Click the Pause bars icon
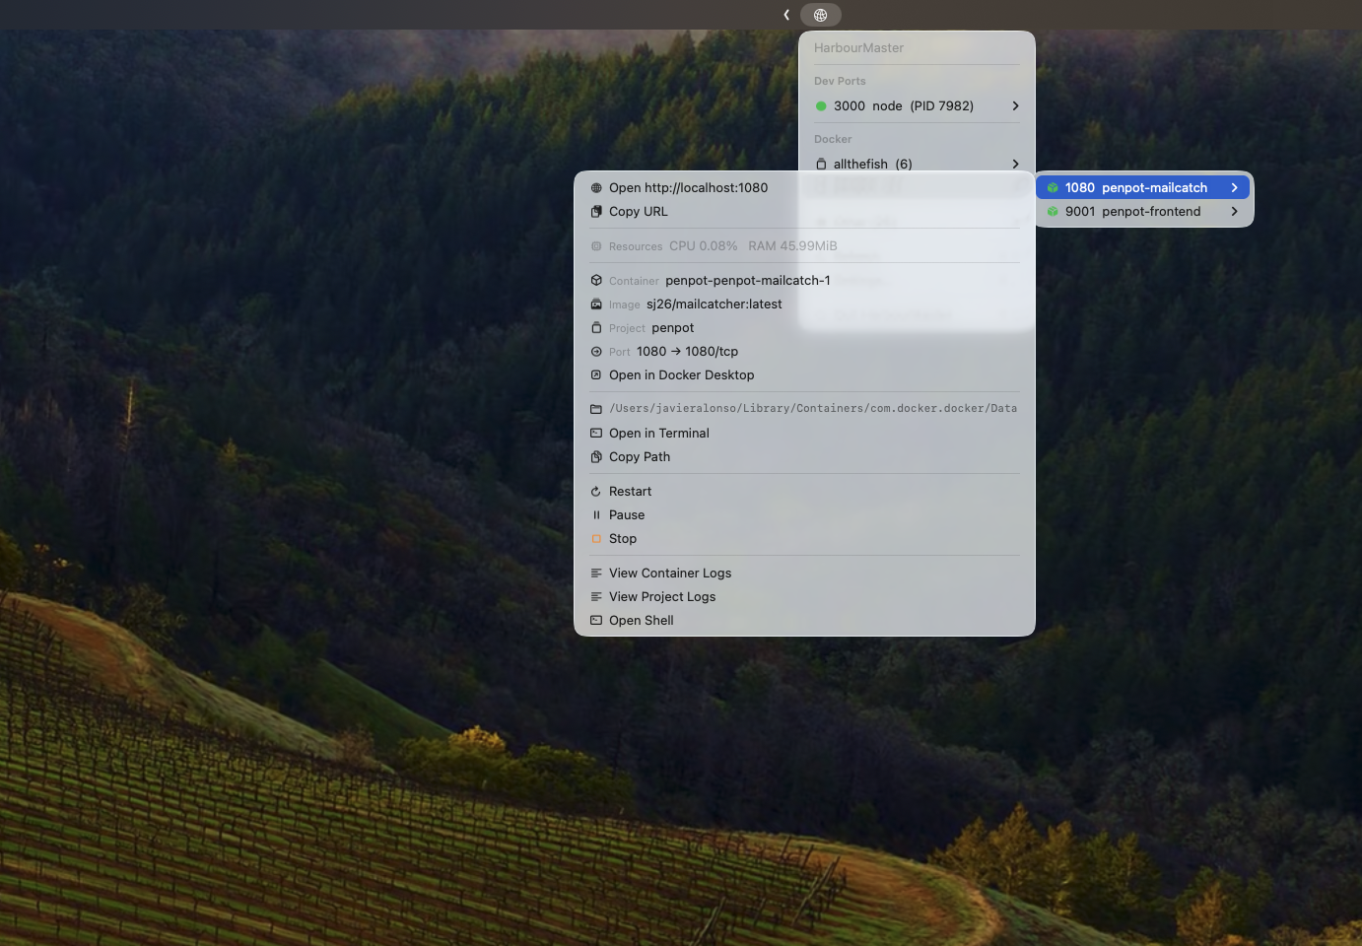1362x946 pixels. [x=596, y=514]
